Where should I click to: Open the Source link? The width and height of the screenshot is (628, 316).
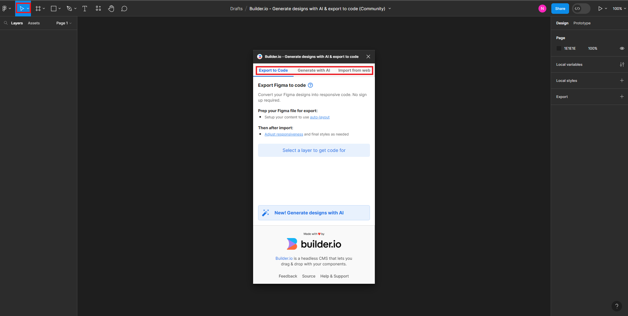(x=309, y=276)
